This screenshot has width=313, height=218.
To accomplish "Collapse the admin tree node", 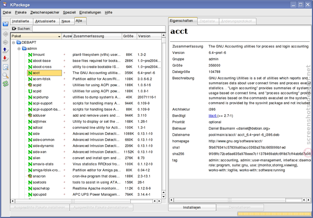I will (19, 48).
